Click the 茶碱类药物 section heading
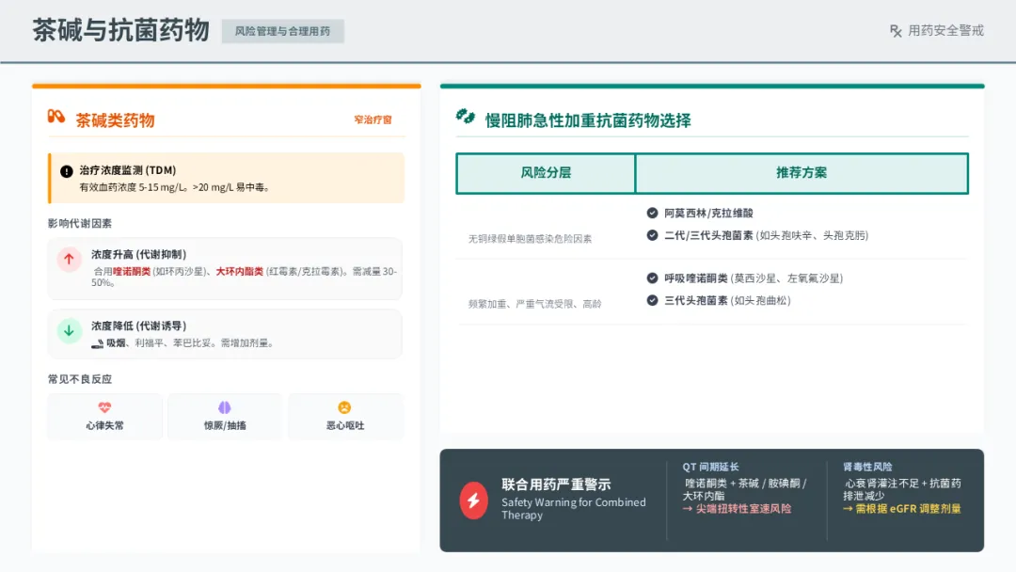 coord(116,120)
